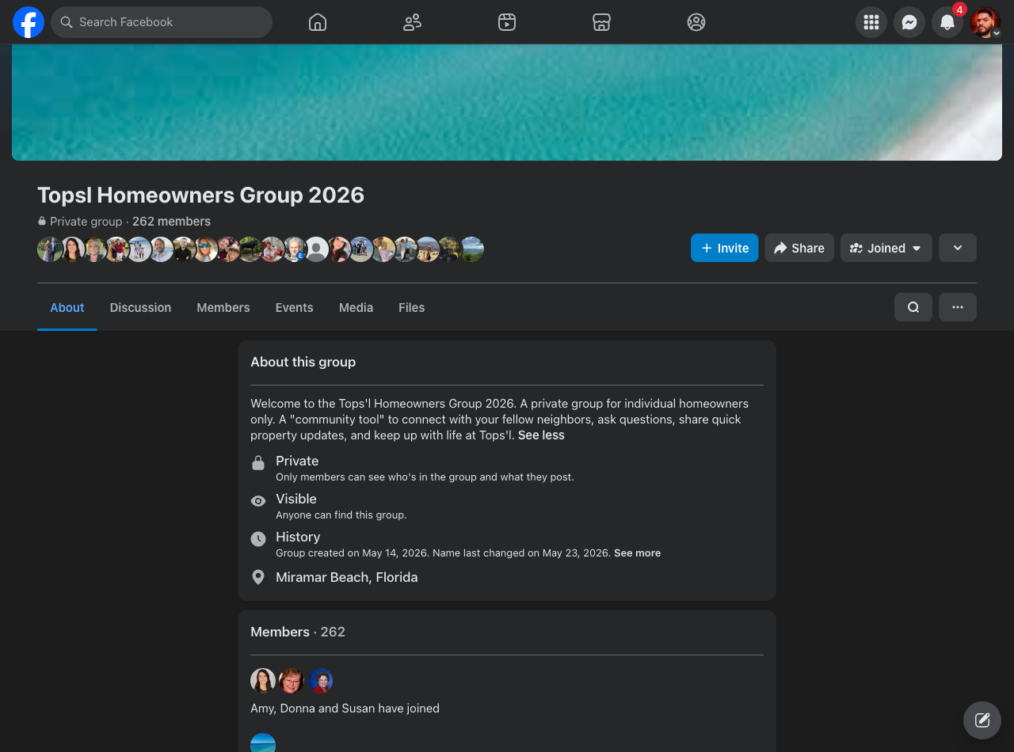Open the Reels video icon

[507, 22]
